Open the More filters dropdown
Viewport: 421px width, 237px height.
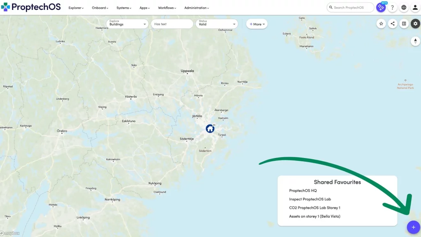257,24
